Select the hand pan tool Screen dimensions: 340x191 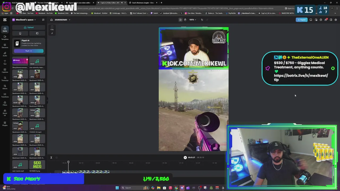(185, 20)
